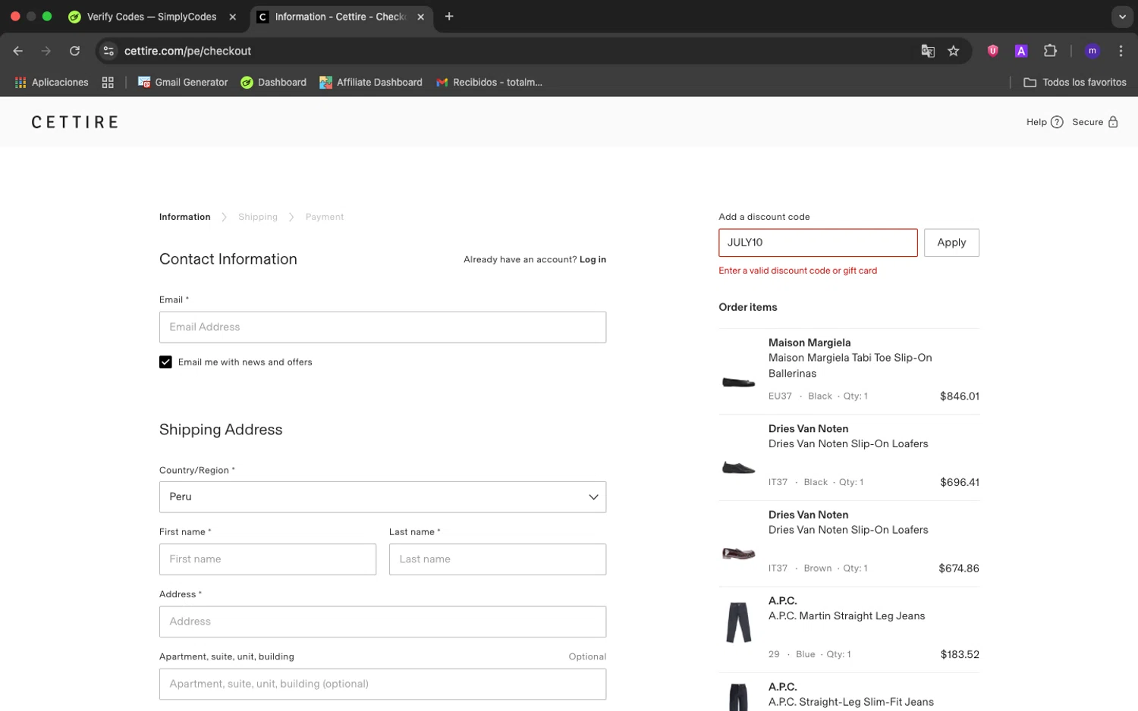Open the purple A extension icon
1138x711 pixels.
(1021, 51)
